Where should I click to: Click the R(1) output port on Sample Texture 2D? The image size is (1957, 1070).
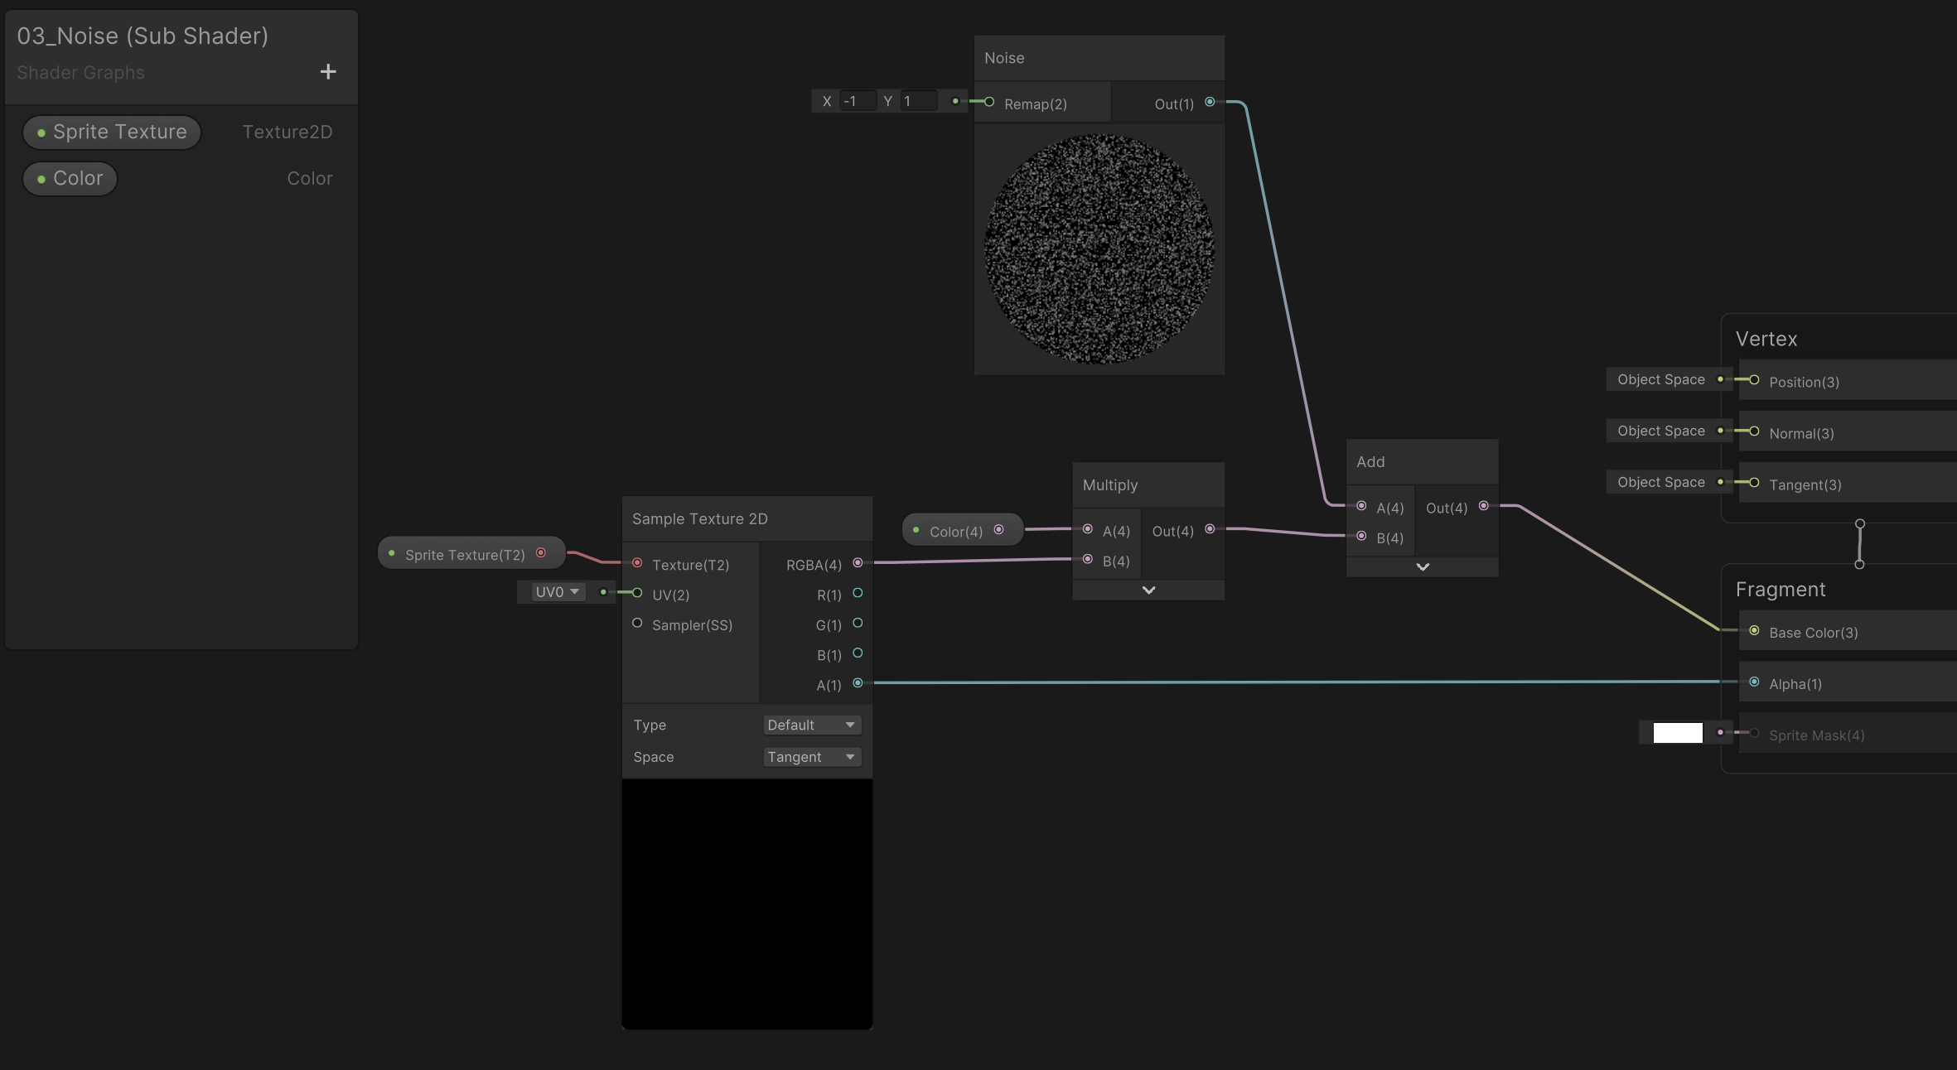click(x=858, y=594)
